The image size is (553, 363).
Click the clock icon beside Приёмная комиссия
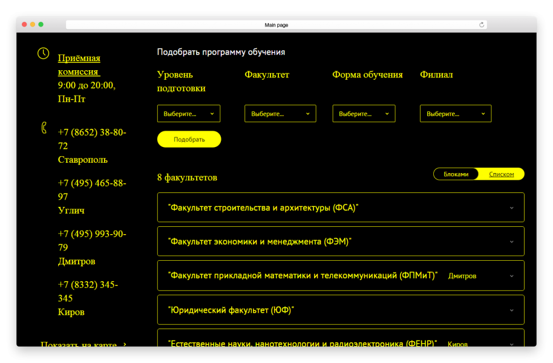click(x=43, y=53)
